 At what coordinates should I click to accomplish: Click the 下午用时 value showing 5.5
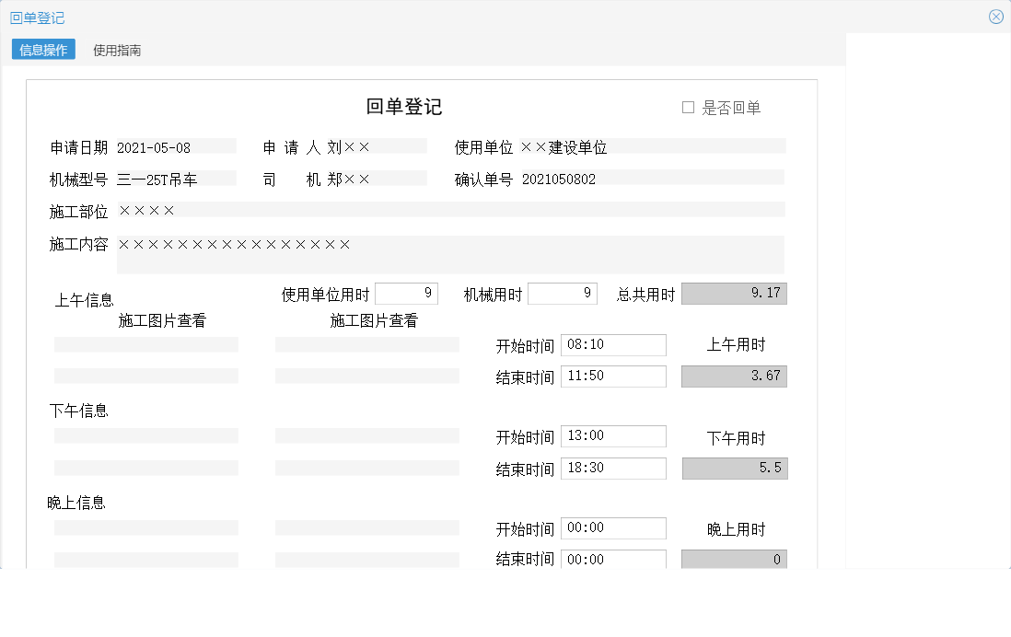pos(734,468)
